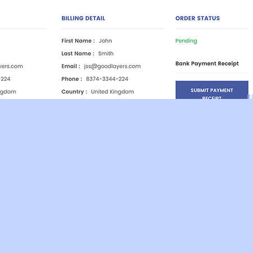Click the Order Status heading
This screenshot has width=253, height=253.
[197, 19]
